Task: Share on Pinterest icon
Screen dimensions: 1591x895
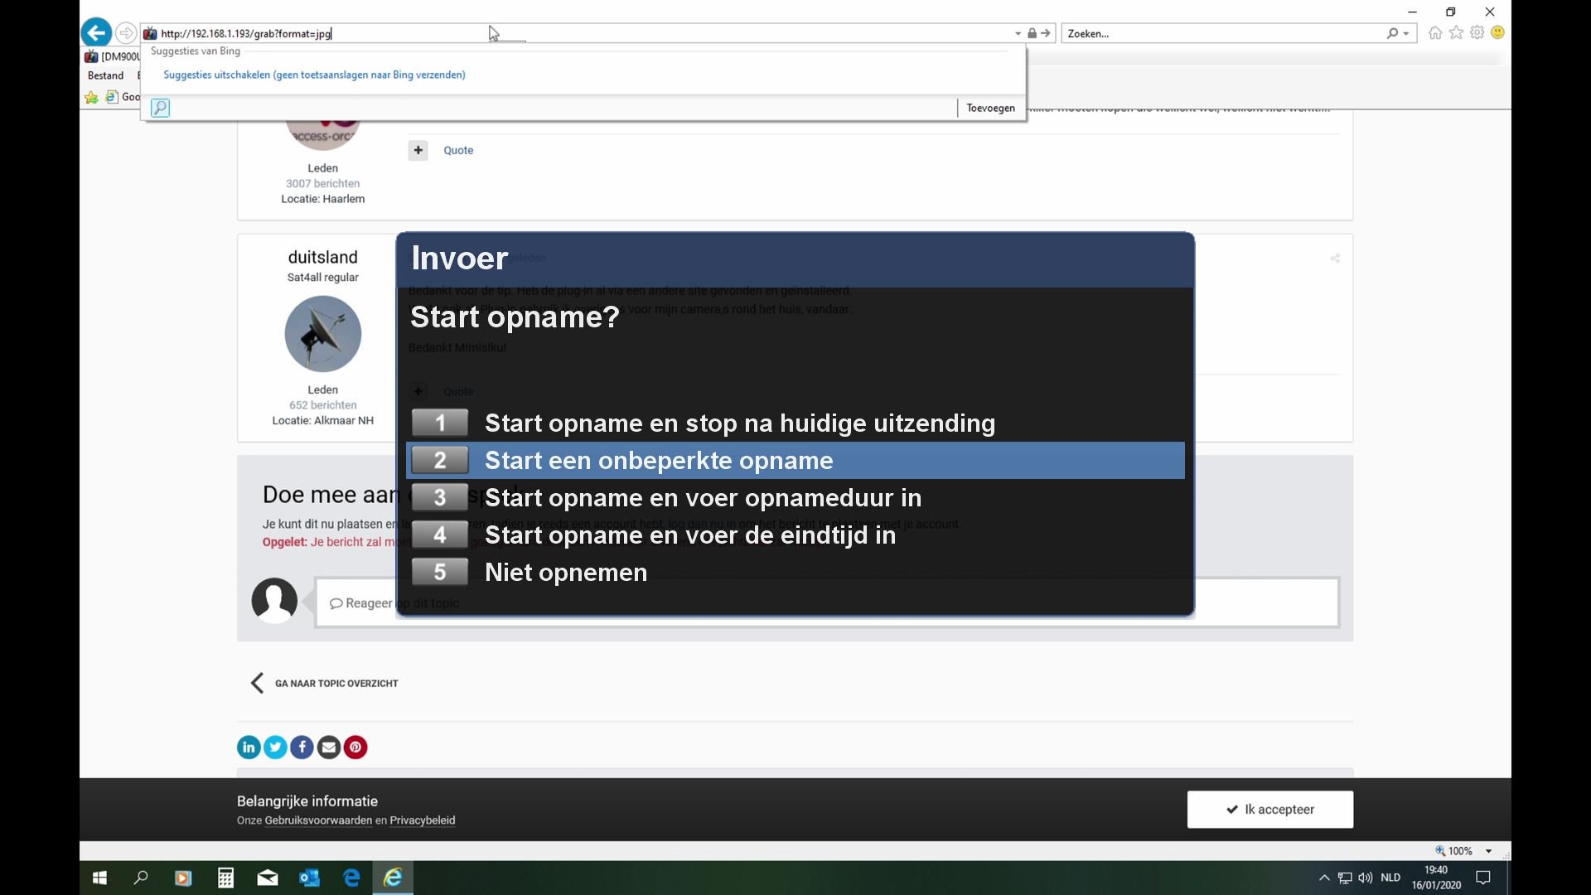Action: pos(355,747)
